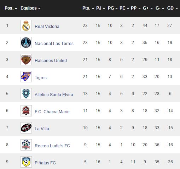Click the Real Victoria team crest
This screenshot has width=180, height=169.
(26, 26)
